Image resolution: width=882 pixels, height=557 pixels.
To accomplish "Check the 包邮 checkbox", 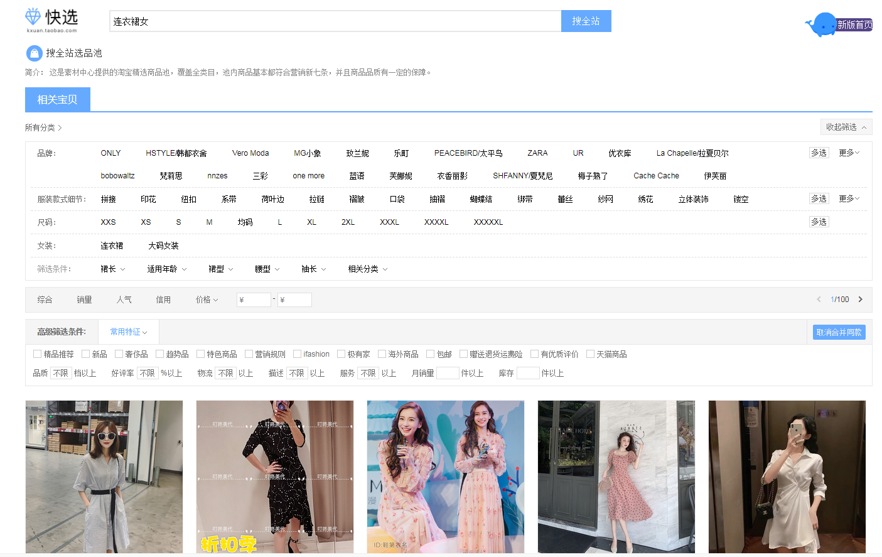I will click(430, 354).
